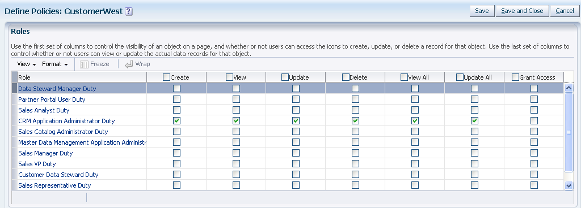Open the help icon beside CustomerWest title
Image resolution: width=581 pixels, height=208 pixels.
tap(129, 11)
